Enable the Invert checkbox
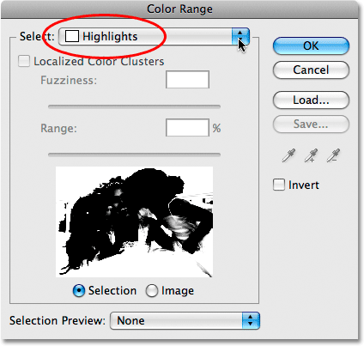364x346 pixels. (279, 185)
